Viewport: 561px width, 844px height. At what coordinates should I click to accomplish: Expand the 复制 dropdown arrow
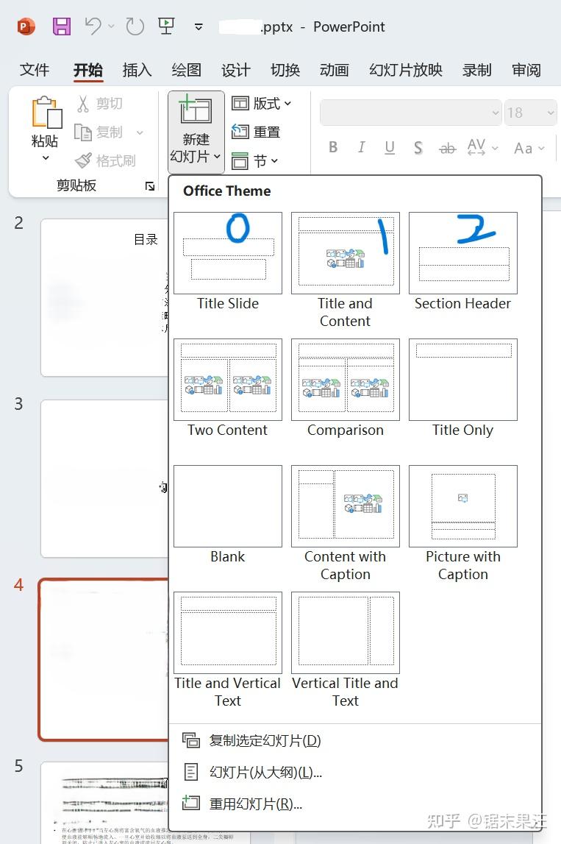pos(140,132)
